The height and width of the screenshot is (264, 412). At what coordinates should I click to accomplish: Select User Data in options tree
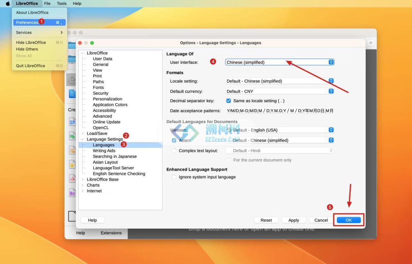coord(103,59)
